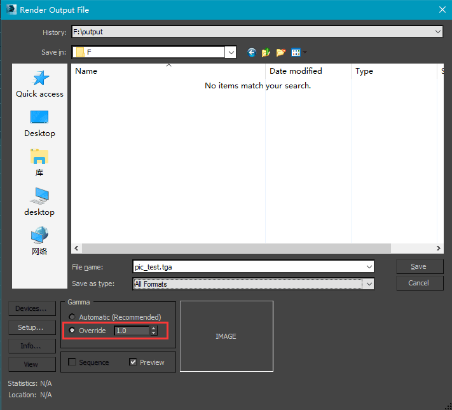Increase the gamma Override value spinner

point(153,328)
